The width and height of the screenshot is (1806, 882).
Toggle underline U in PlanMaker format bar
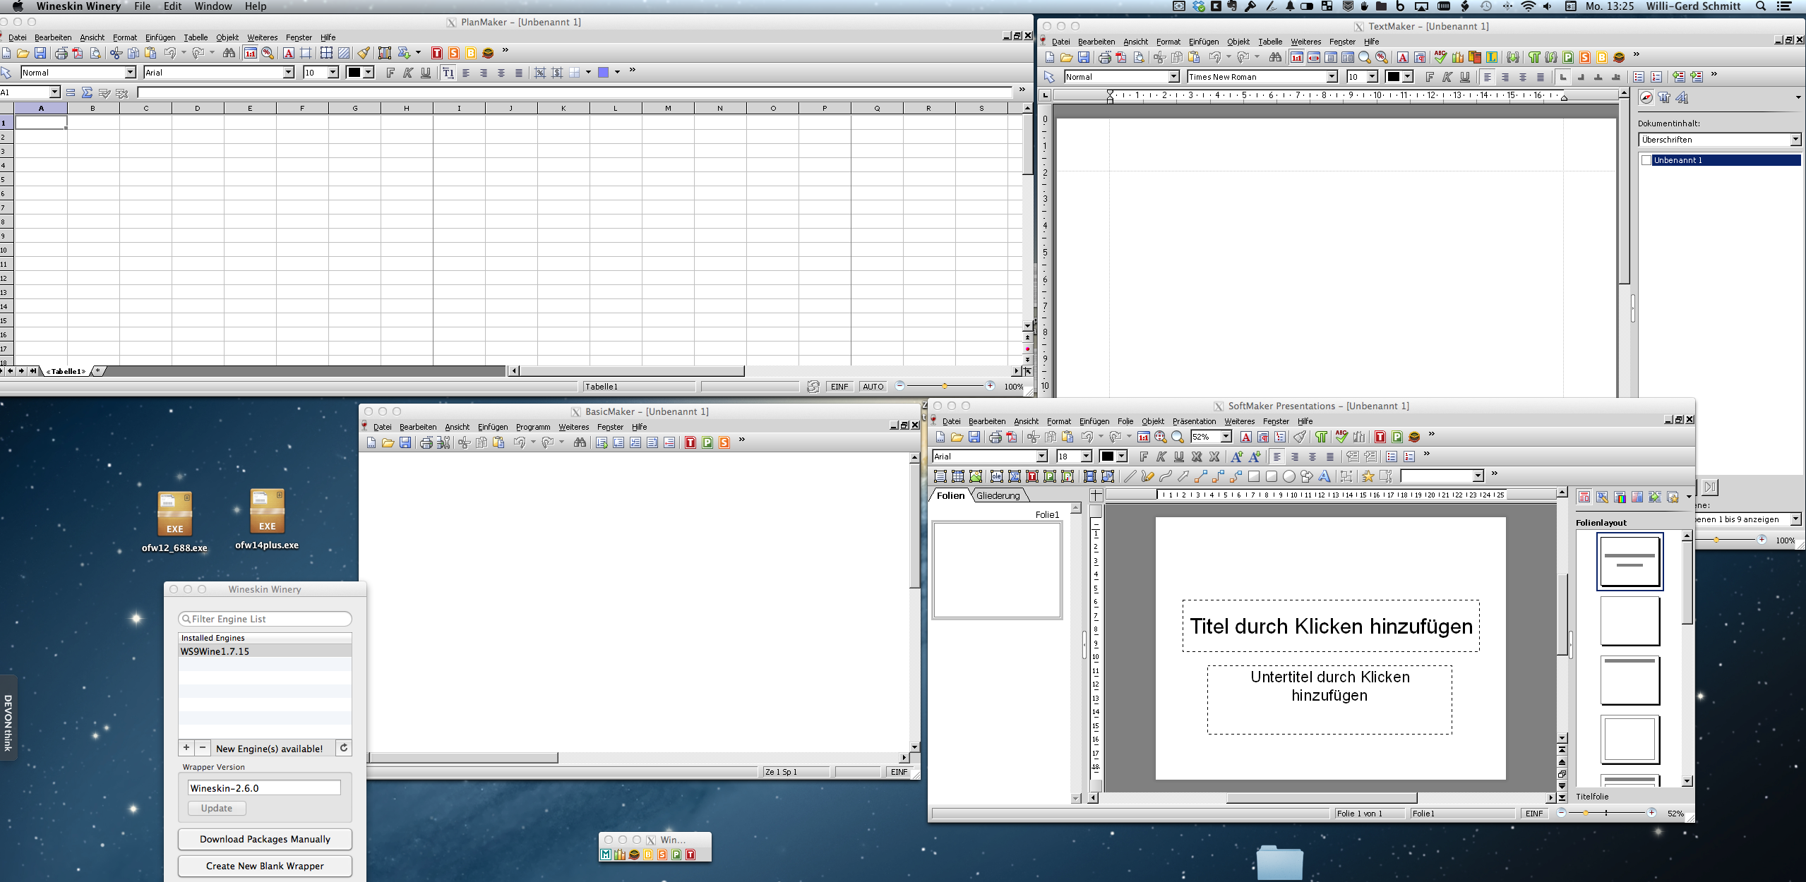(x=426, y=73)
